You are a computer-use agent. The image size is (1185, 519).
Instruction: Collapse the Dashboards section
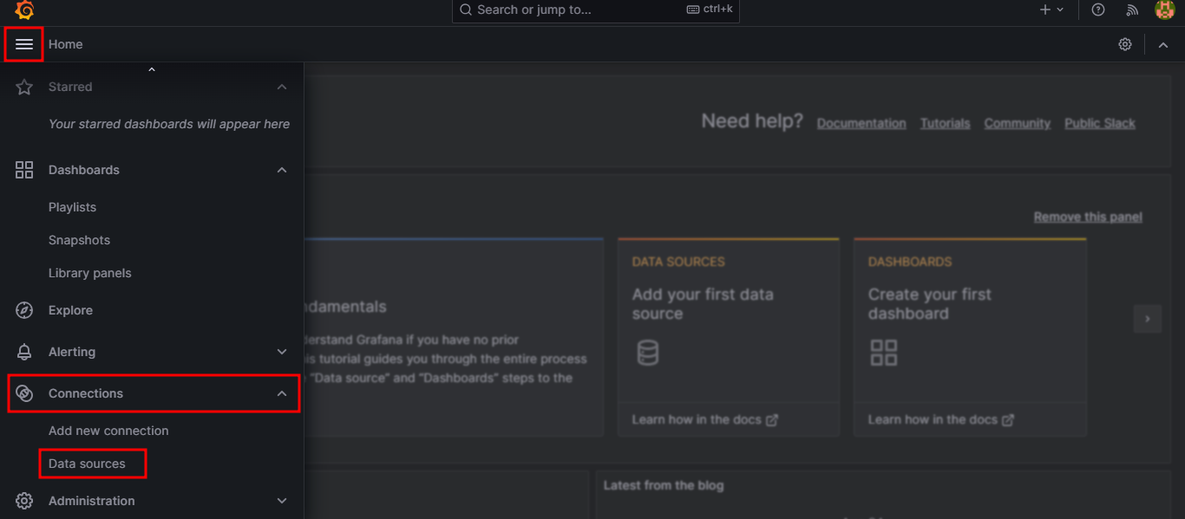coord(281,170)
